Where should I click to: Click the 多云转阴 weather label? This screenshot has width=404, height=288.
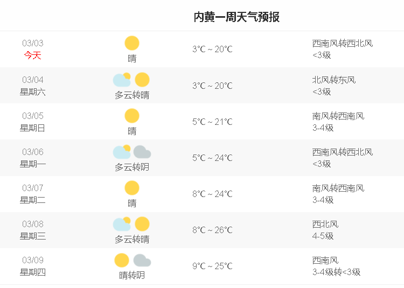tap(132, 167)
